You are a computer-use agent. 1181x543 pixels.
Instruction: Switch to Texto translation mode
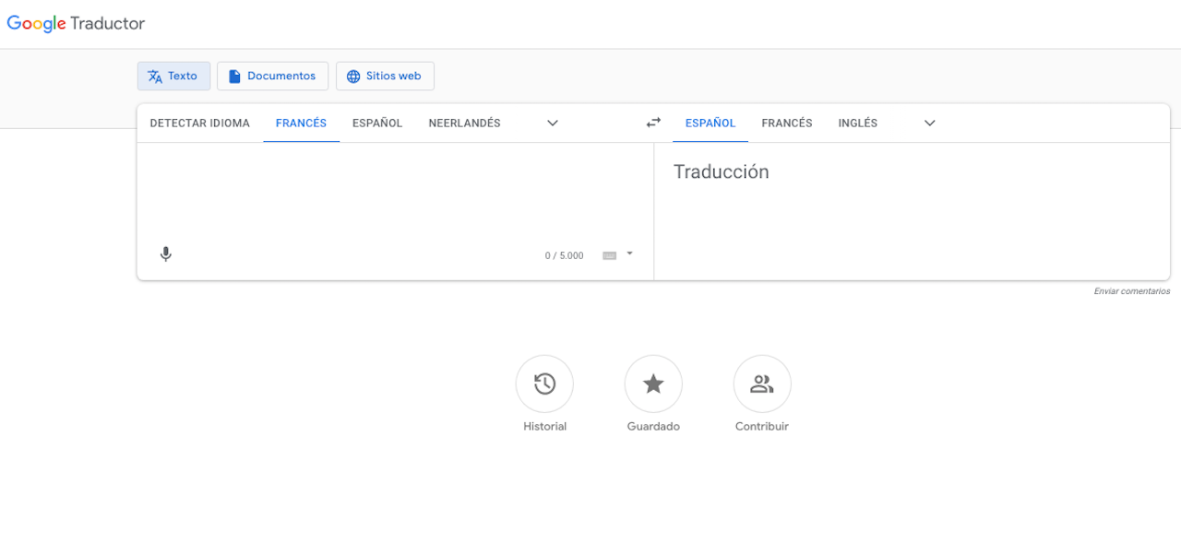[173, 76]
